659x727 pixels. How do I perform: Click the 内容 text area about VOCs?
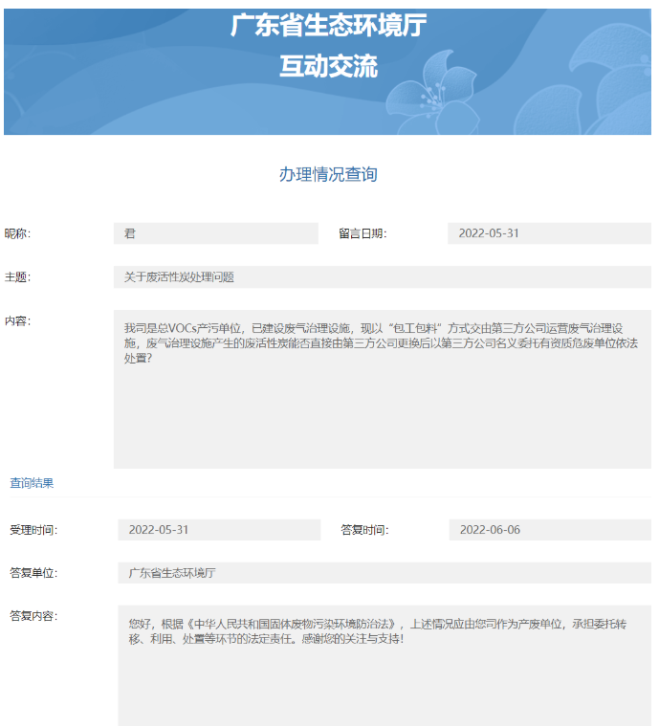(382, 388)
